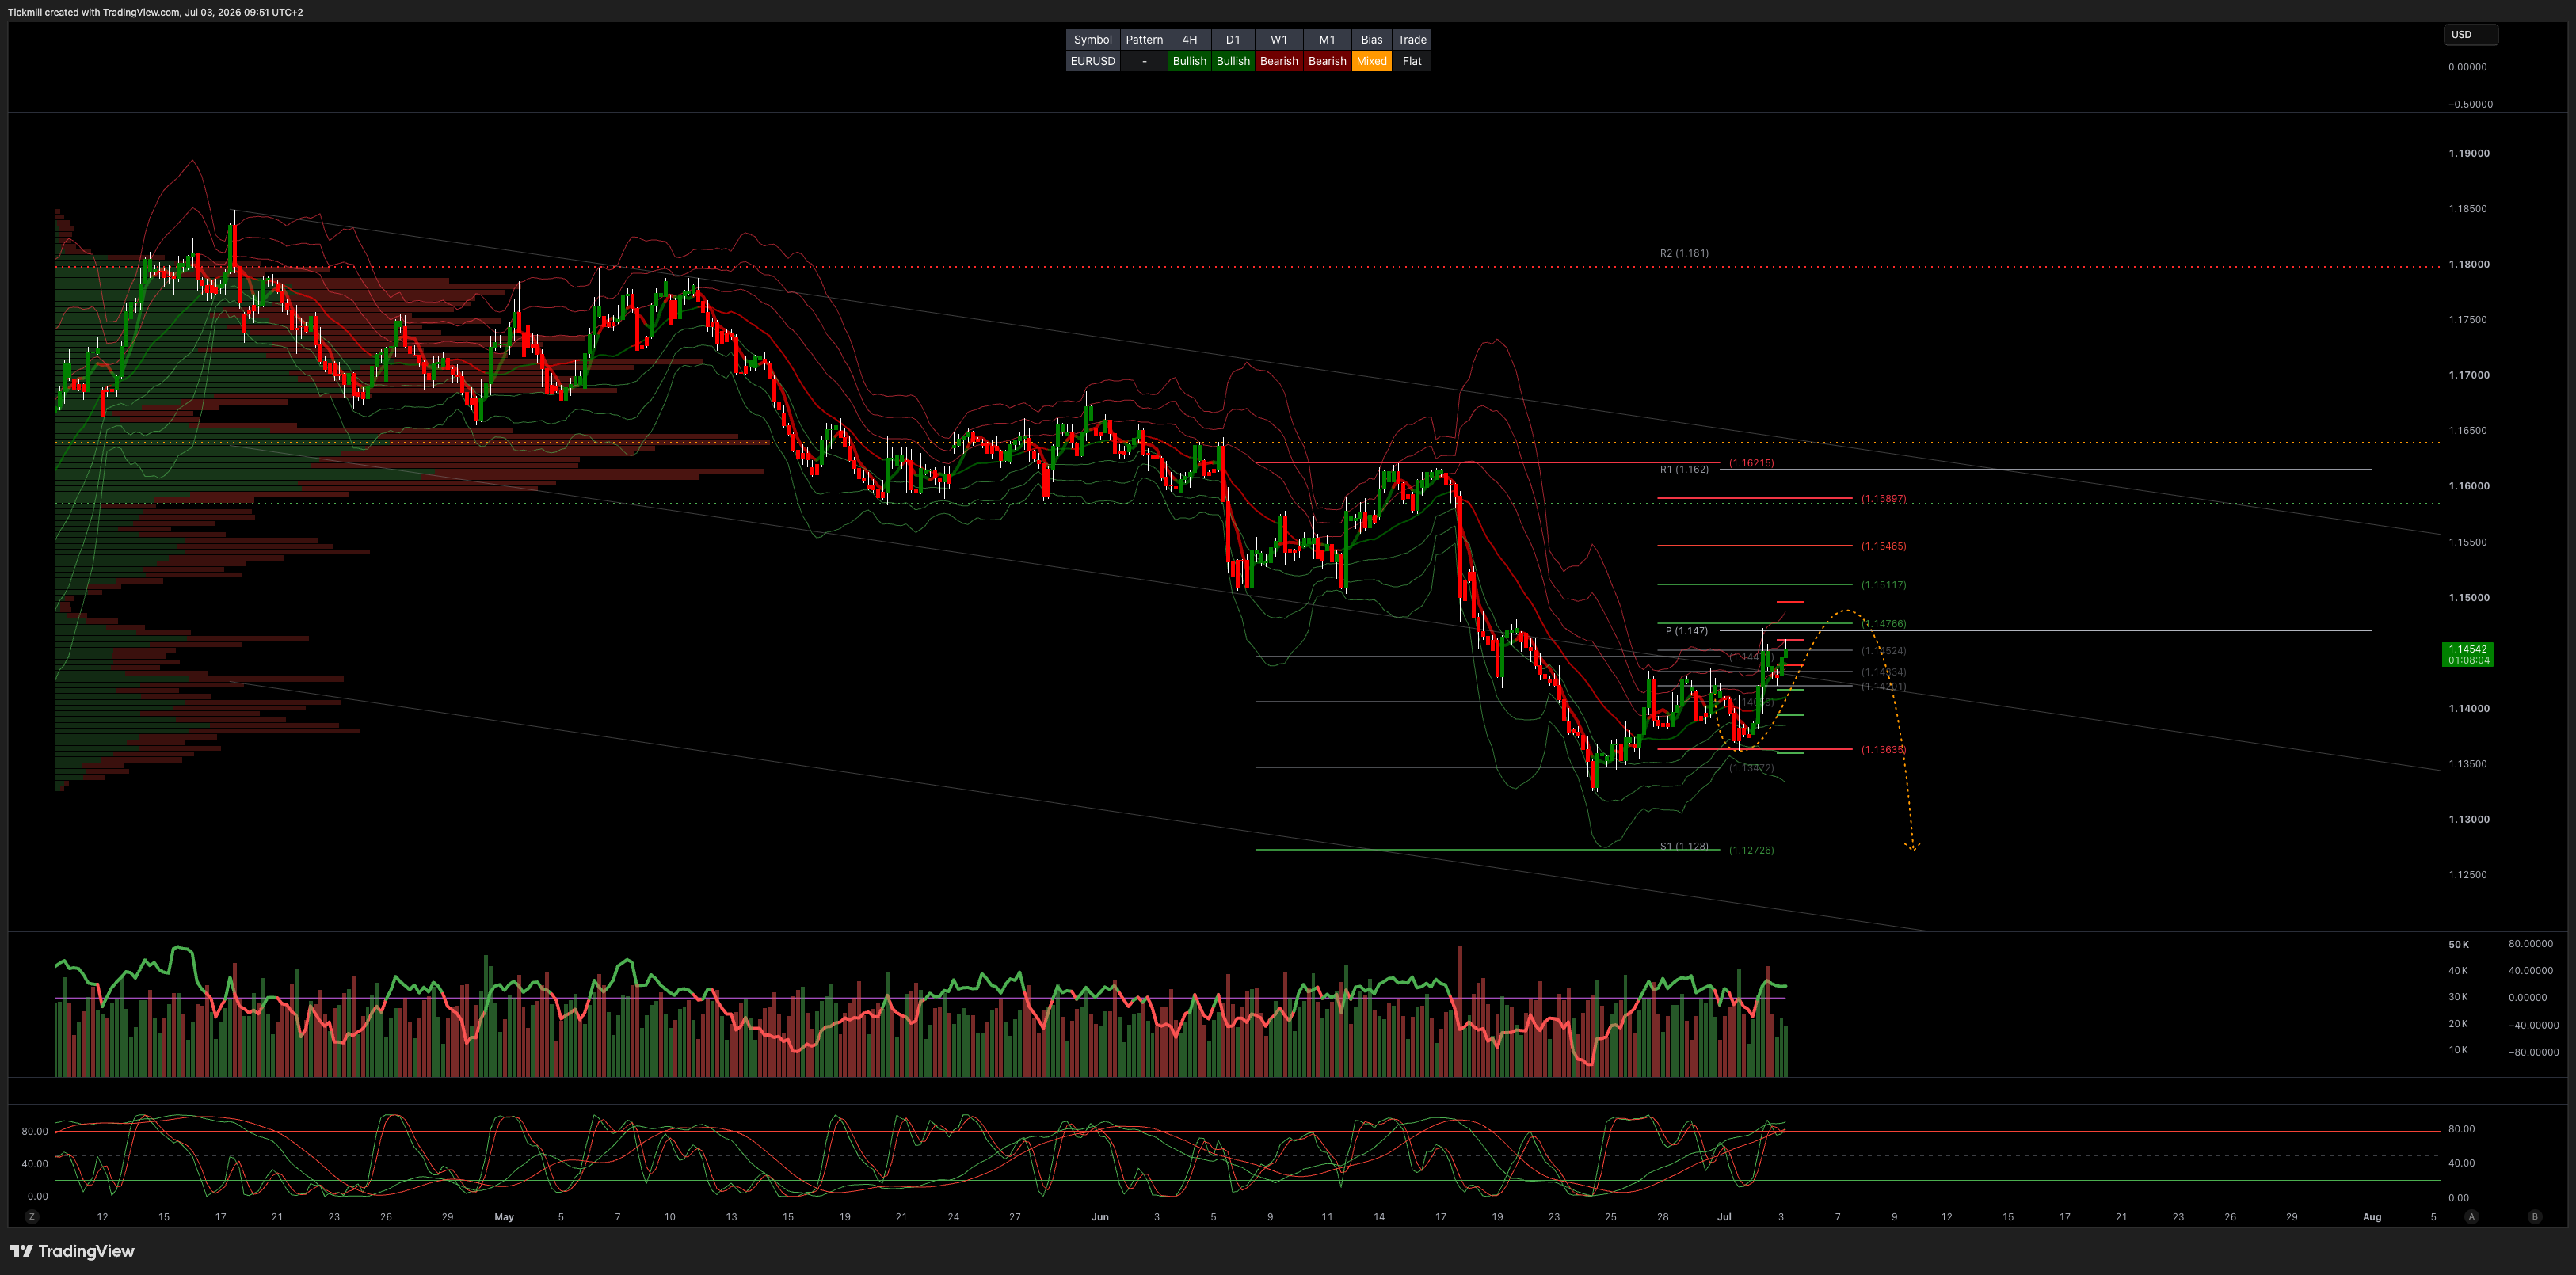Click the grey (1.13472) level label
This screenshot has width=2576, height=1275.
pos(1752,768)
